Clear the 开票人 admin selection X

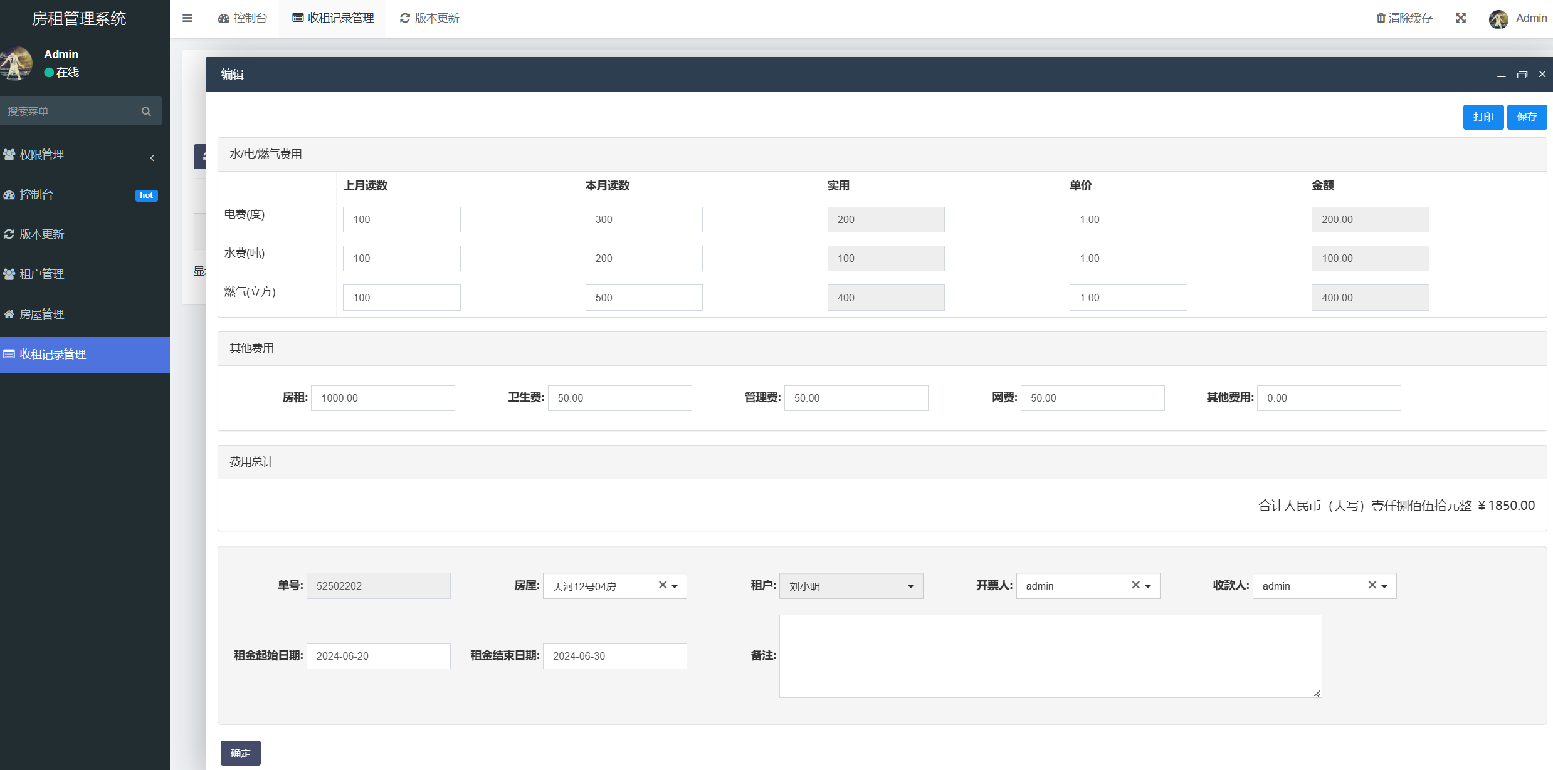pos(1135,585)
